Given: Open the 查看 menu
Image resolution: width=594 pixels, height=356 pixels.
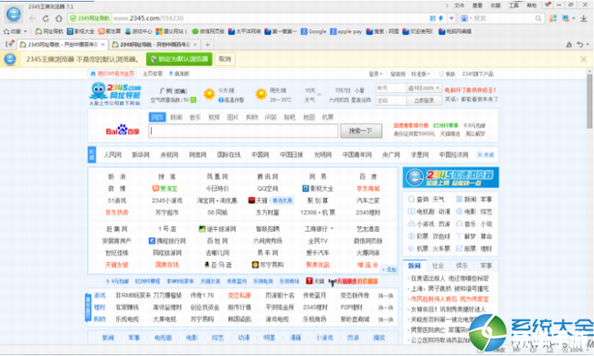Looking at the screenshot, I should tap(477, 5).
